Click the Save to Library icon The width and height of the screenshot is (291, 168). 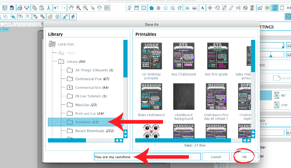pos(12,8)
